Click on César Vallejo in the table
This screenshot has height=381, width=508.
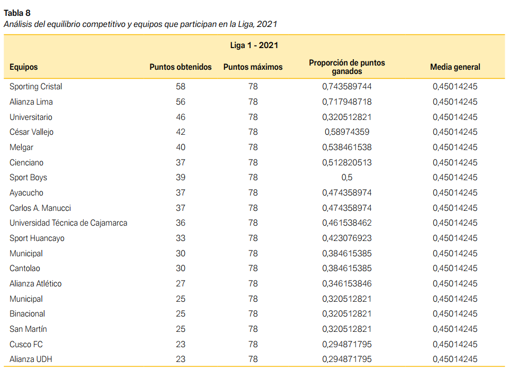[31, 132]
